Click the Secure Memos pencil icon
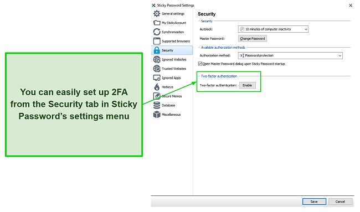 tap(157, 96)
